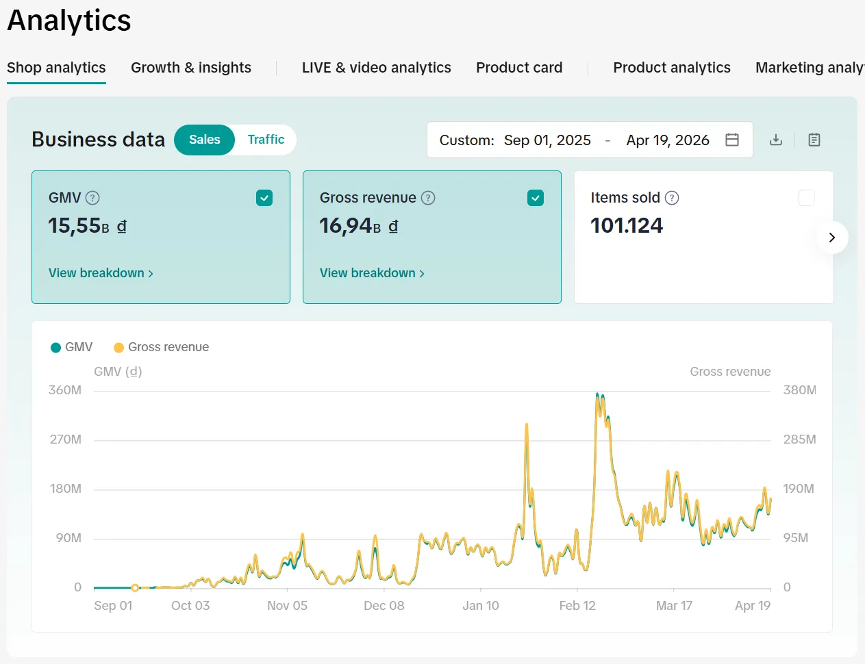865x664 pixels.
Task: Uncheck the GMV metric checkbox
Action: (264, 198)
